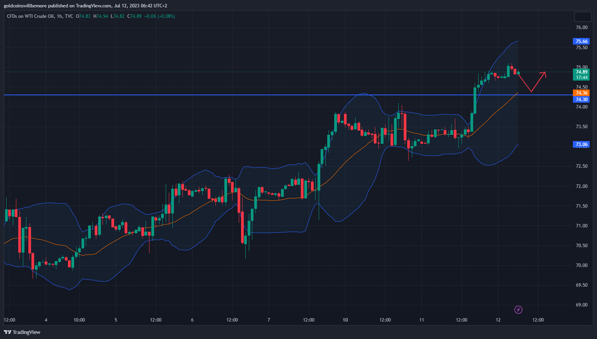Click the orange 74.36 moving average label

click(581, 93)
